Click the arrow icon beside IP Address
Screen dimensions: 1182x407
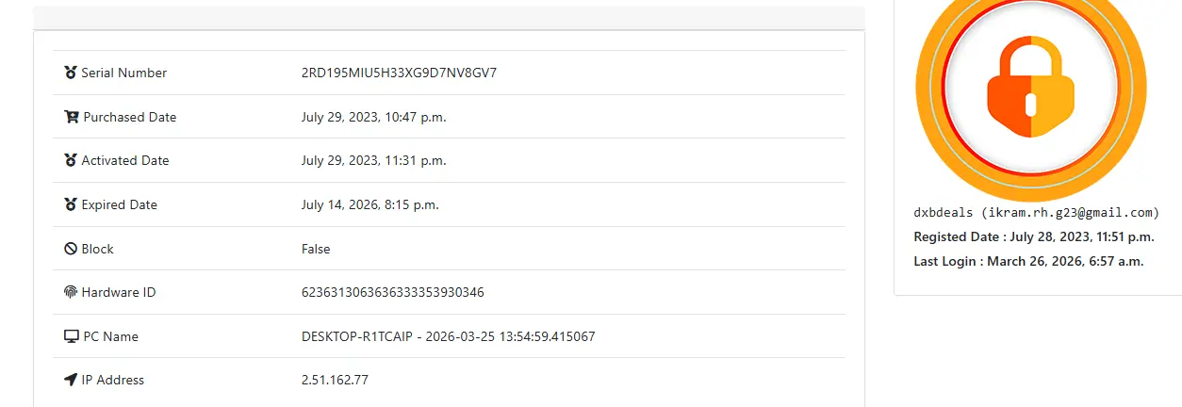tap(71, 380)
